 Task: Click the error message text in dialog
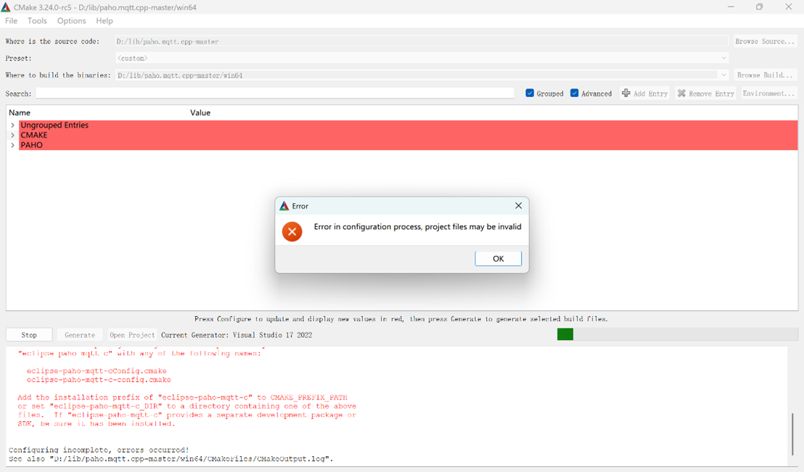(x=417, y=226)
